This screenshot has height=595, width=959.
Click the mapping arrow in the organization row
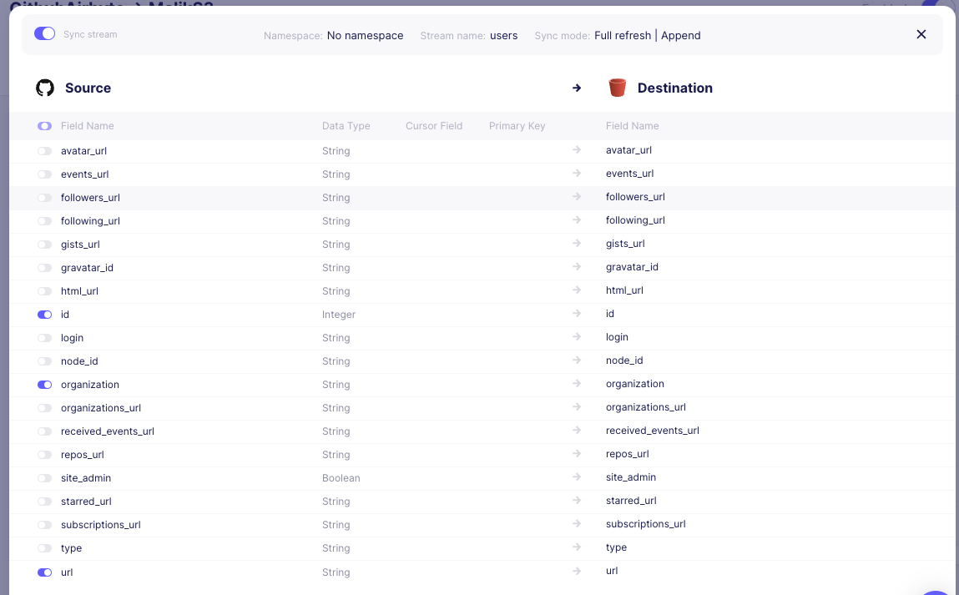[576, 384]
